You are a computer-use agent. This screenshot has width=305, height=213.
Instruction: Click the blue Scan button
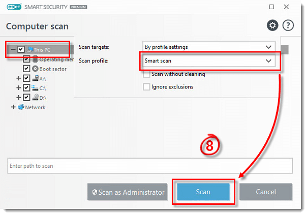tap(203, 192)
